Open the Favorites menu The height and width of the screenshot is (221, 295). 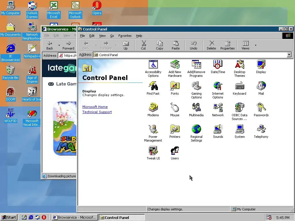point(125,36)
